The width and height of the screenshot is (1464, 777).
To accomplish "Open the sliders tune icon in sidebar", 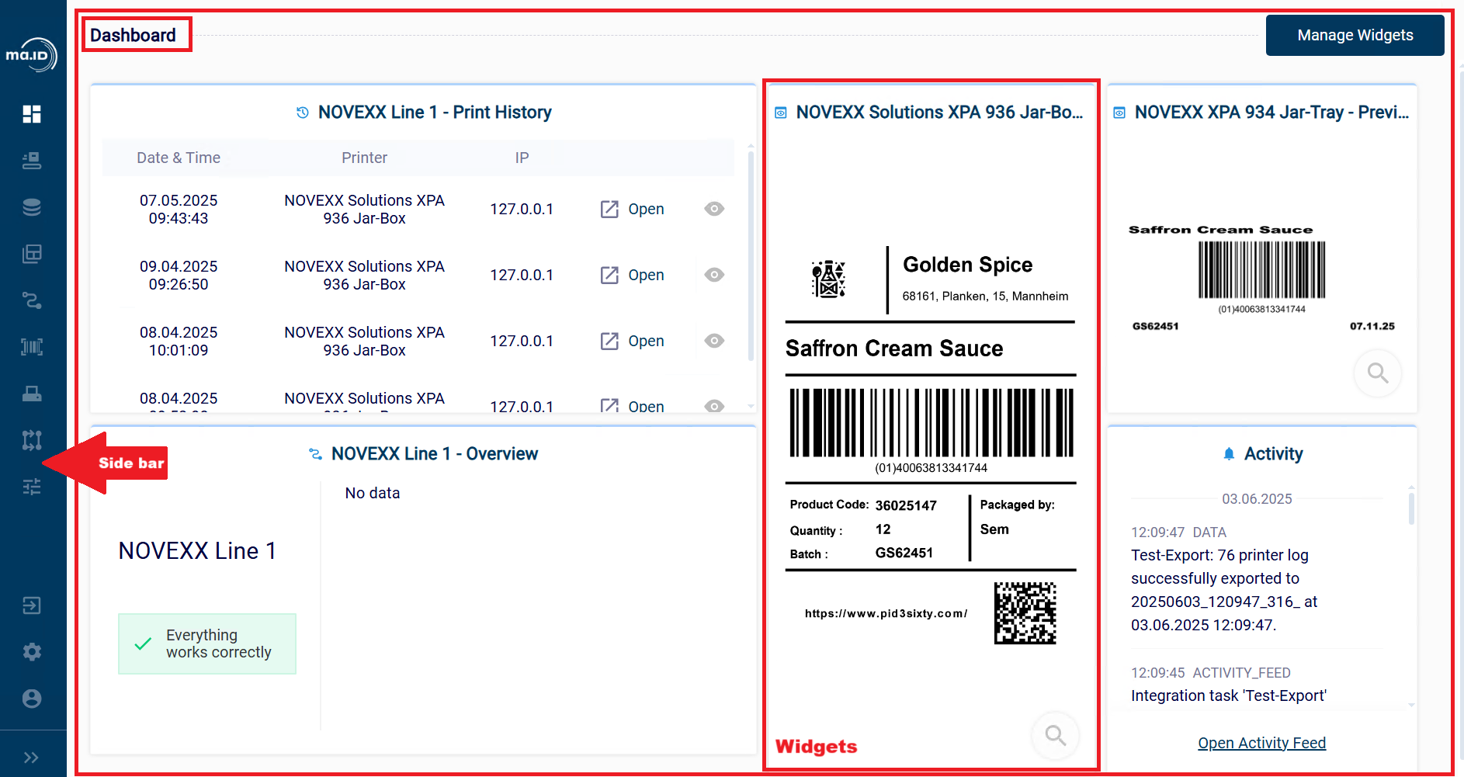I will [32, 487].
